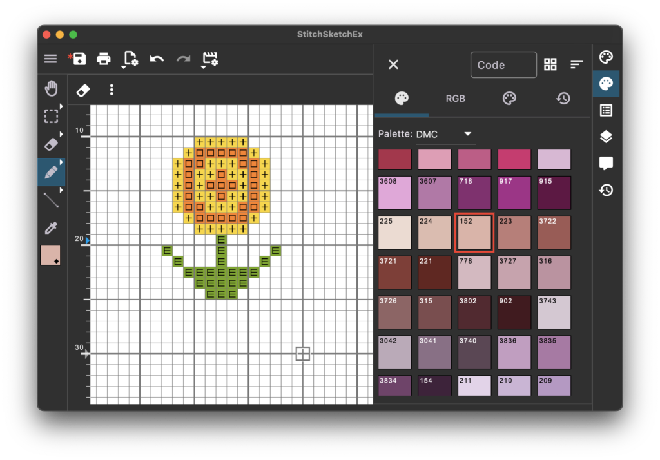Open the recent colors history tab
Viewport: 660px width, 460px height.
(x=563, y=99)
